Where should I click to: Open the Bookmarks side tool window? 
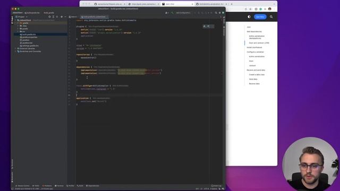(12, 177)
